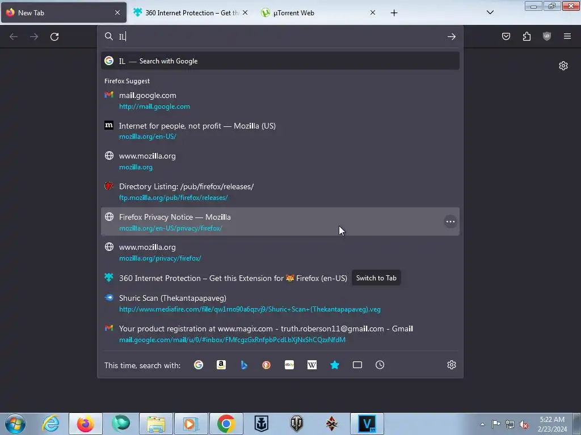Select 'IL — Search with Google' suggestion
This screenshot has width=581, height=435.
click(280, 61)
